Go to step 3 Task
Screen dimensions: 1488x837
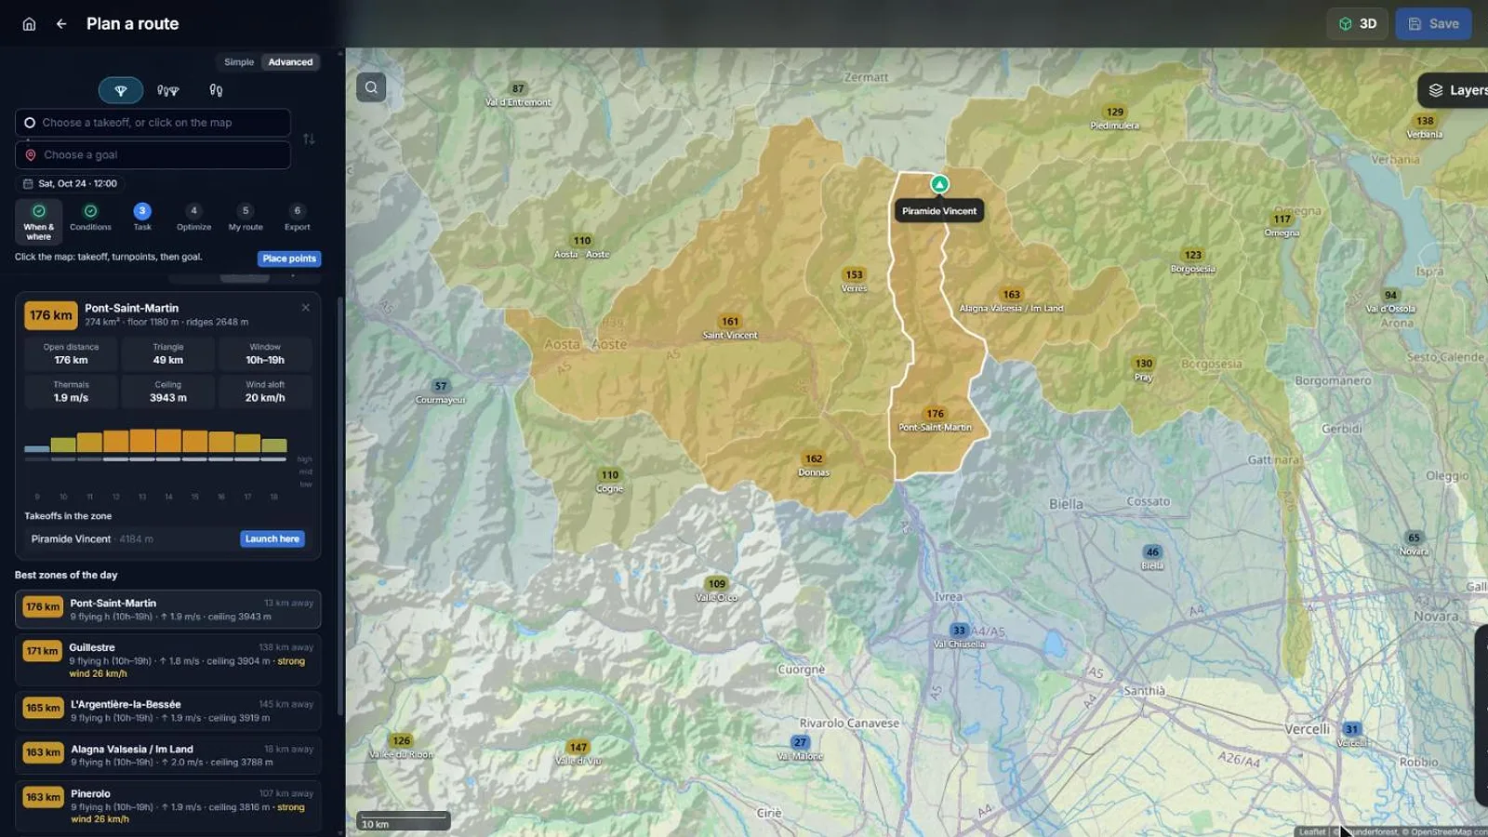[x=142, y=219]
